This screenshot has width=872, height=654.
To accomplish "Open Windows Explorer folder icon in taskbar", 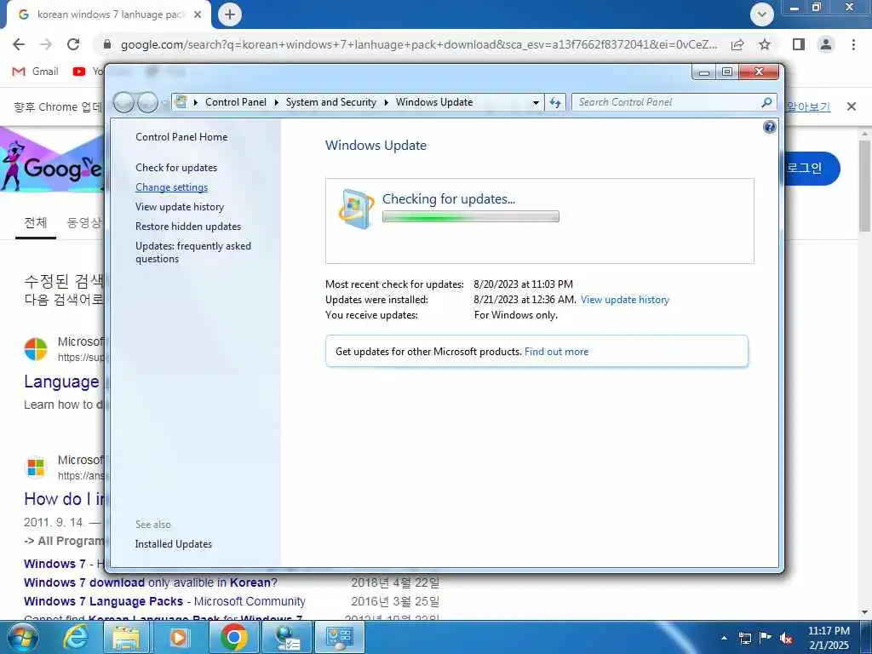I will (126, 637).
